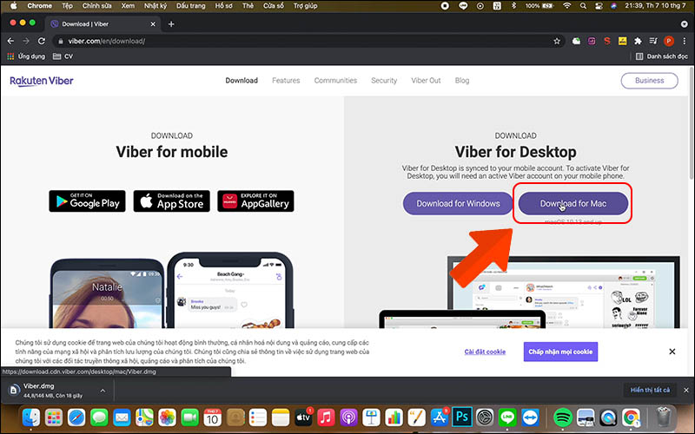Click the Business button
Viewport: 695px width, 434px height.
pos(649,81)
